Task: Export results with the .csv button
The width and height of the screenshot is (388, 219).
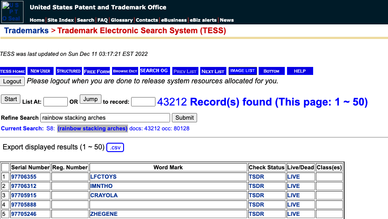Action: tap(115, 147)
